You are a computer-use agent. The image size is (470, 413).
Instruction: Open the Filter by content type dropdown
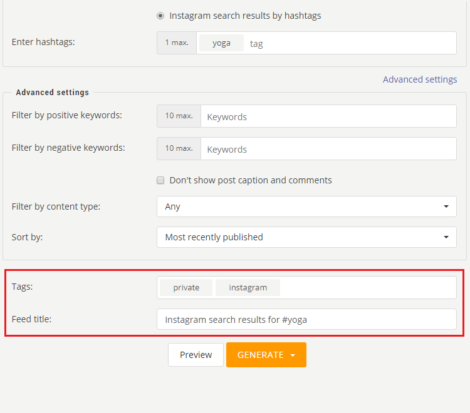pos(306,206)
